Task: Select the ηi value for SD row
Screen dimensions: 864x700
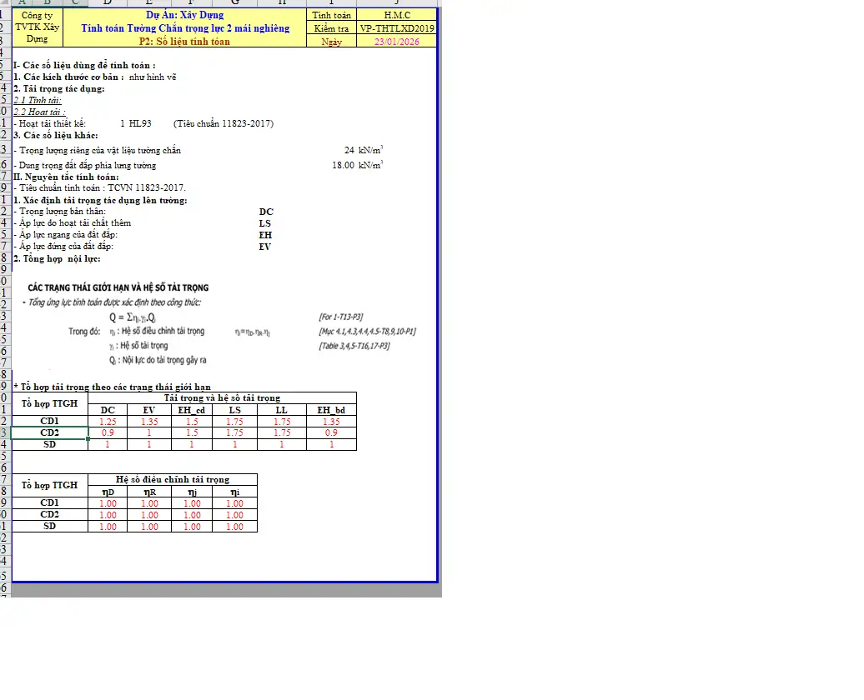Action: (235, 527)
